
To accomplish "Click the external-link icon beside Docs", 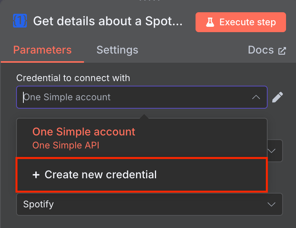I will pos(282,50).
